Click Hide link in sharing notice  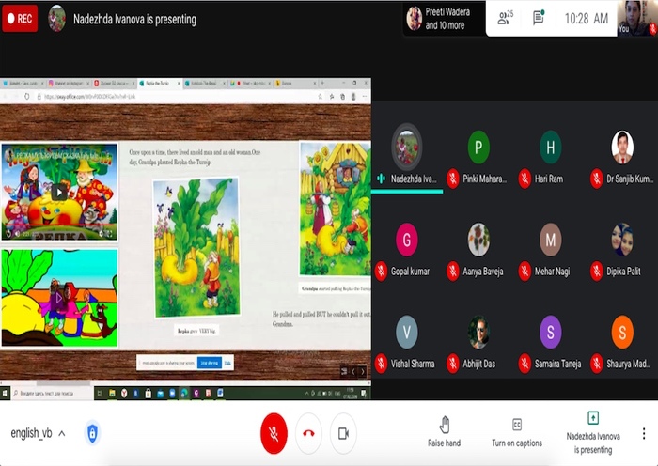pyautogui.click(x=227, y=363)
